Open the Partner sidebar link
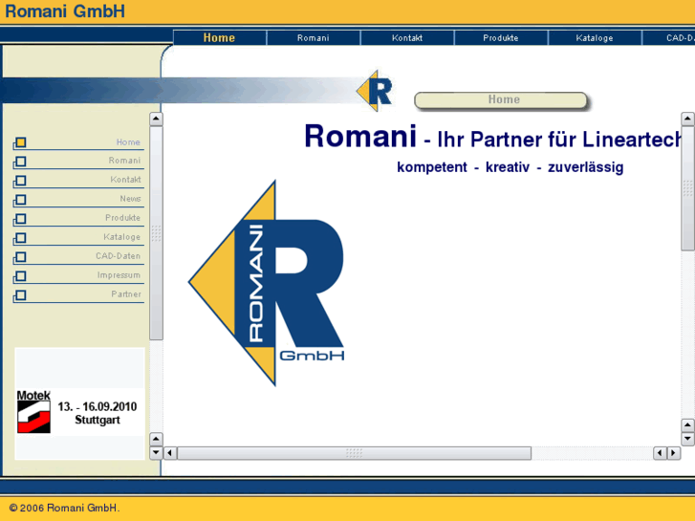Image resolution: width=695 pixels, height=521 pixels. point(126,294)
